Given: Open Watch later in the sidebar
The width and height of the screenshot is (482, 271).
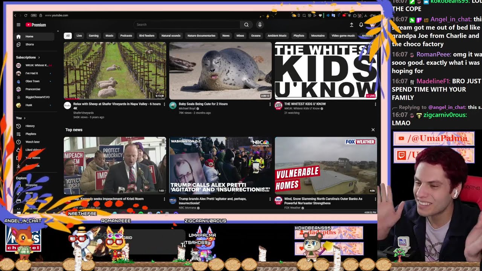Looking at the screenshot, I should tap(35, 142).
